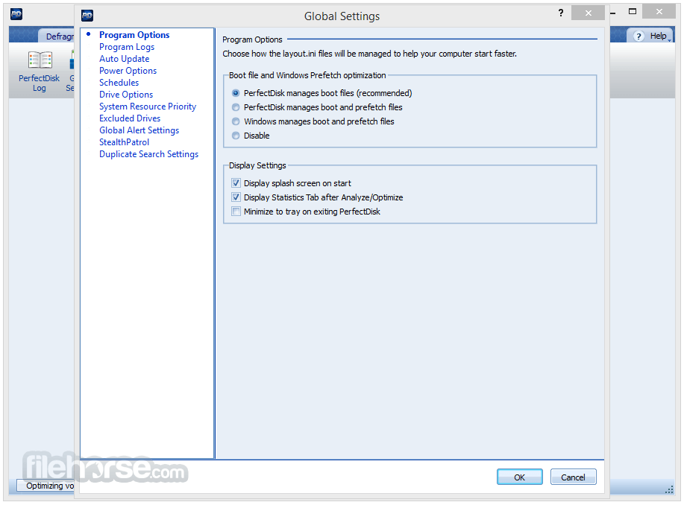Open the Program Options section

click(x=134, y=35)
